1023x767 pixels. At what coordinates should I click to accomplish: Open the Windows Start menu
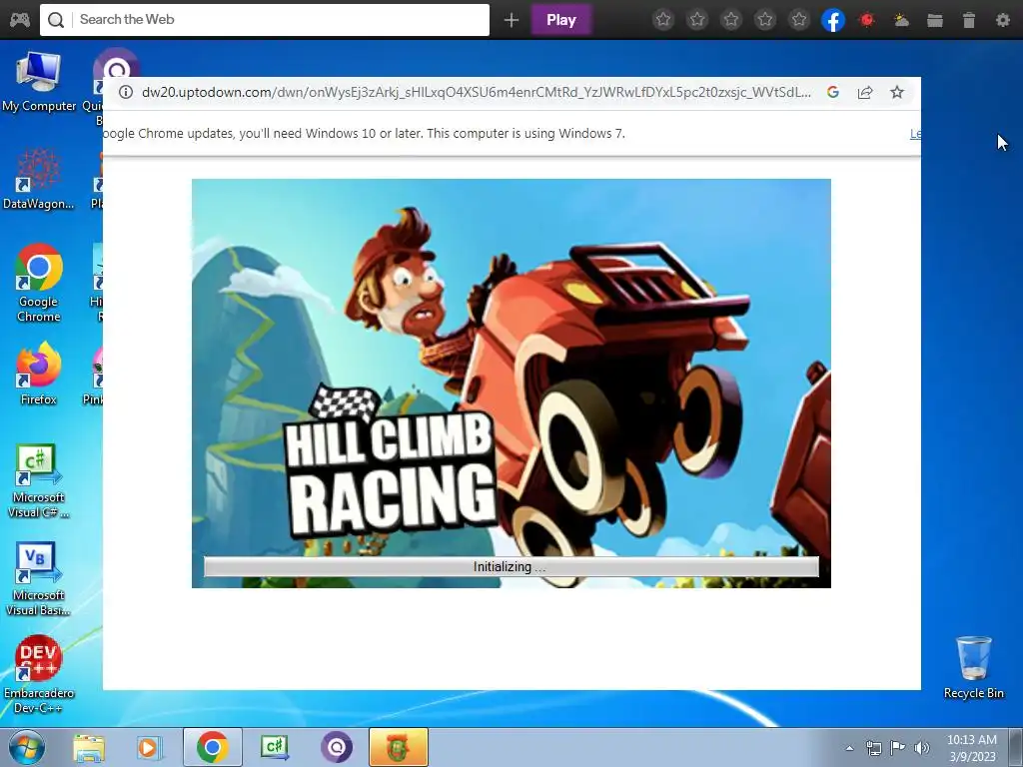27,747
